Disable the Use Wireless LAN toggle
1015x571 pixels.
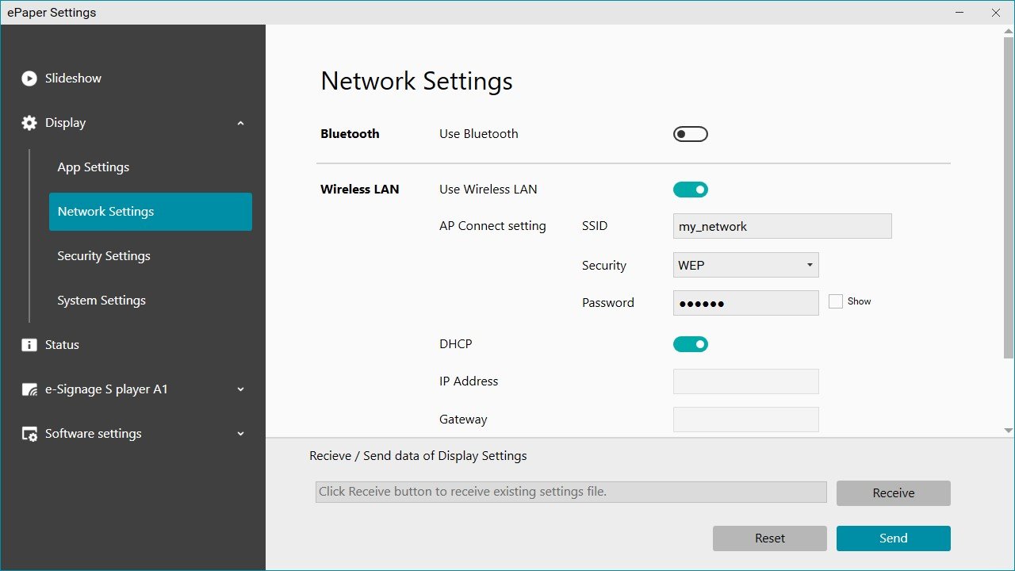pos(690,189)
